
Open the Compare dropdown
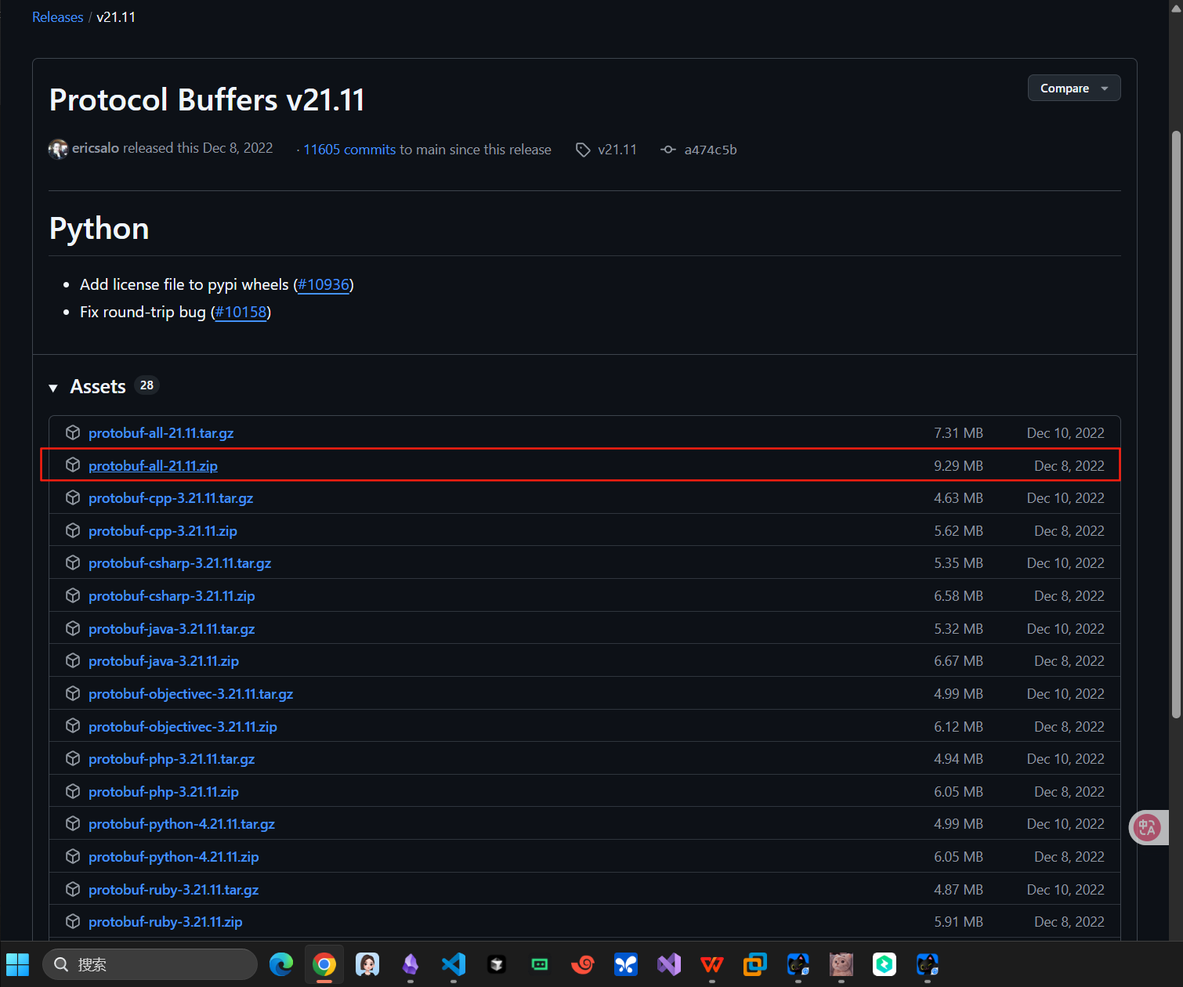(x=1073, y=89)
